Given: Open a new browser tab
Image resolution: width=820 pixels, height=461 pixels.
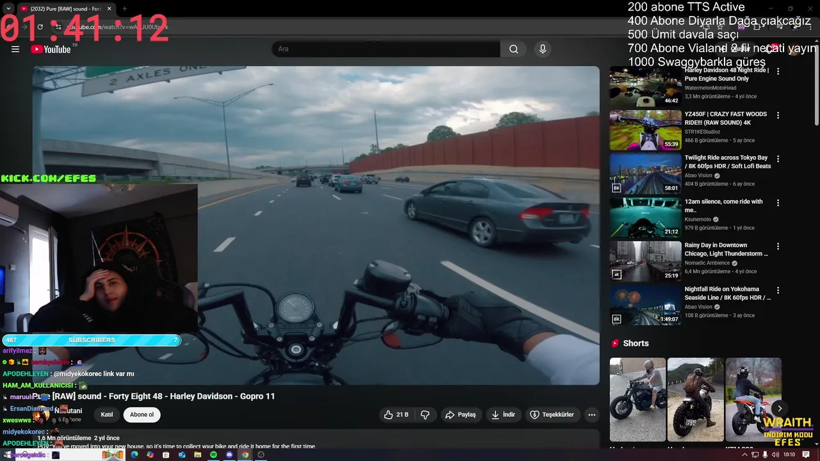Looking at the screenshot, I should (124, 9).
